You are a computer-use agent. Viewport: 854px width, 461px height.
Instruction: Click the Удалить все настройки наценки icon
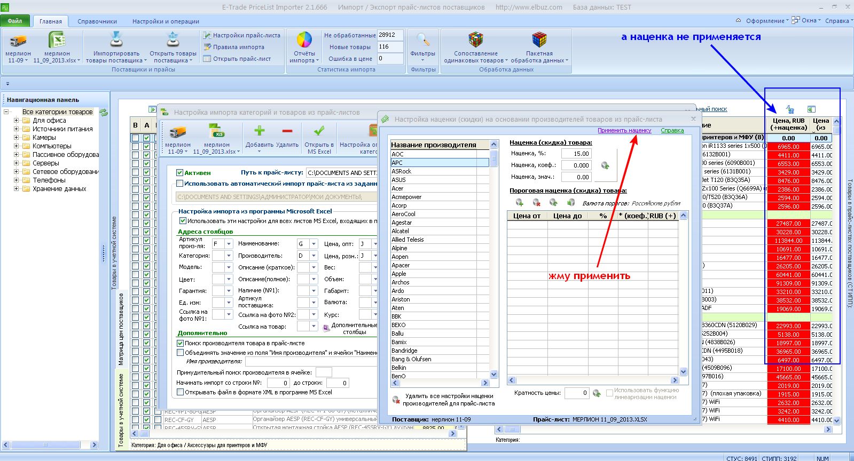tap(396, 400)
